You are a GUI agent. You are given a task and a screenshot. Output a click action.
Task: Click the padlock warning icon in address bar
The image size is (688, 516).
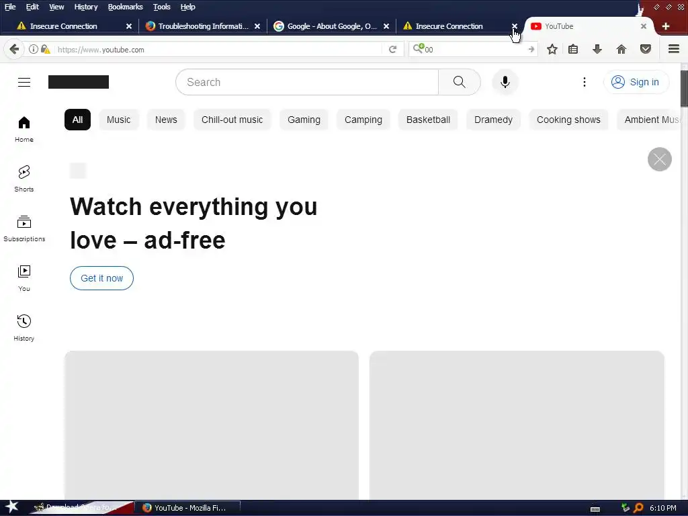pos(45,49)
